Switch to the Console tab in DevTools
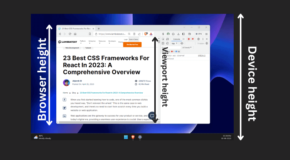This screenshot has width=290, height=160. 177,39
